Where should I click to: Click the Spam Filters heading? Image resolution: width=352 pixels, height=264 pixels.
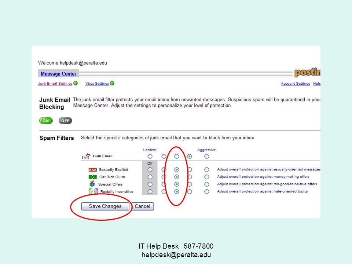tap(56, 138)
